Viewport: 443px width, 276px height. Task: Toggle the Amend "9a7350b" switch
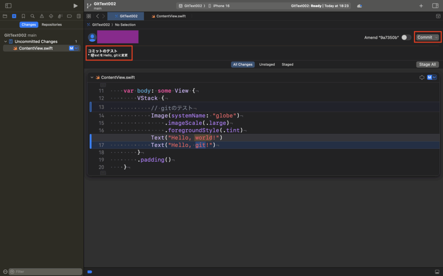(x=406, y=38)
